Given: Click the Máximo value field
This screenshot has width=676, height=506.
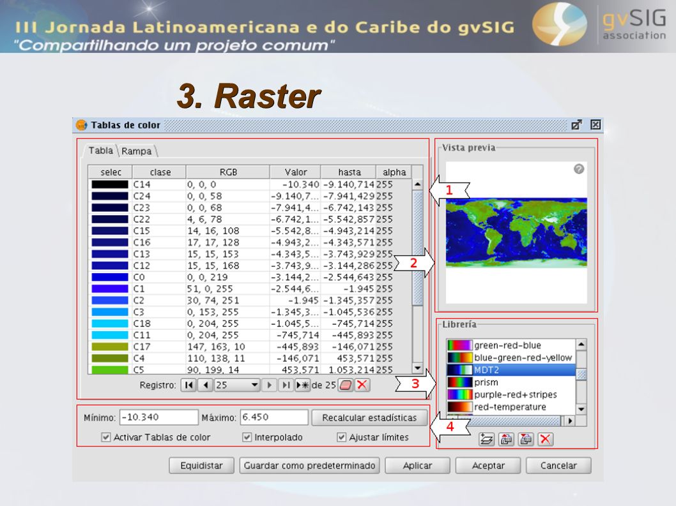Looking at the screenshot, I should click(274, 417).
